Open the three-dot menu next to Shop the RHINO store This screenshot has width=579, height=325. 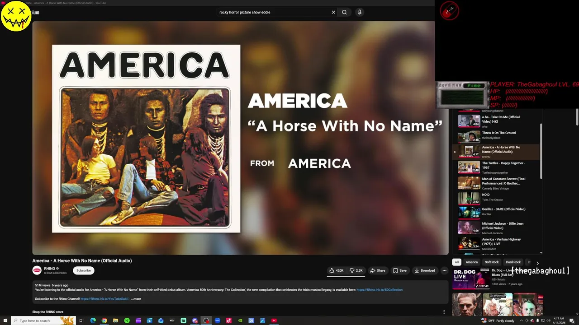click(444, 312)
